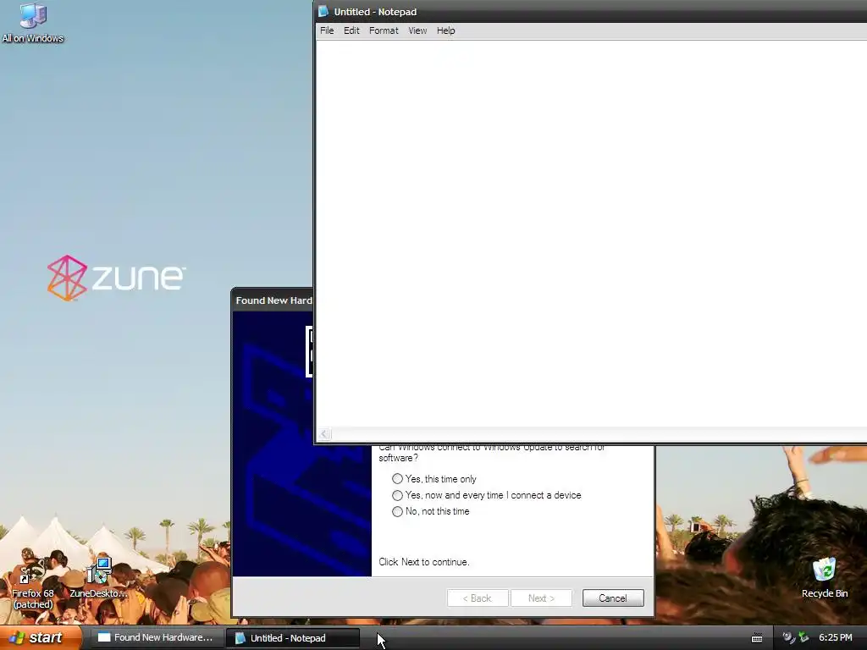Click the Notepad horizontal scroll left arrow

[x=324, y=434]
